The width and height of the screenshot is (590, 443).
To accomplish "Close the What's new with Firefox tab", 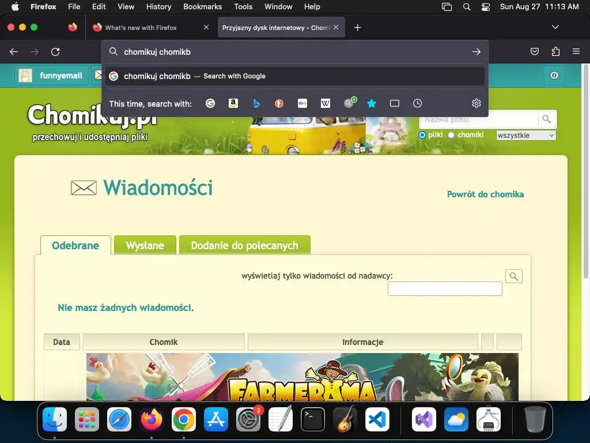I will [206, 27].
